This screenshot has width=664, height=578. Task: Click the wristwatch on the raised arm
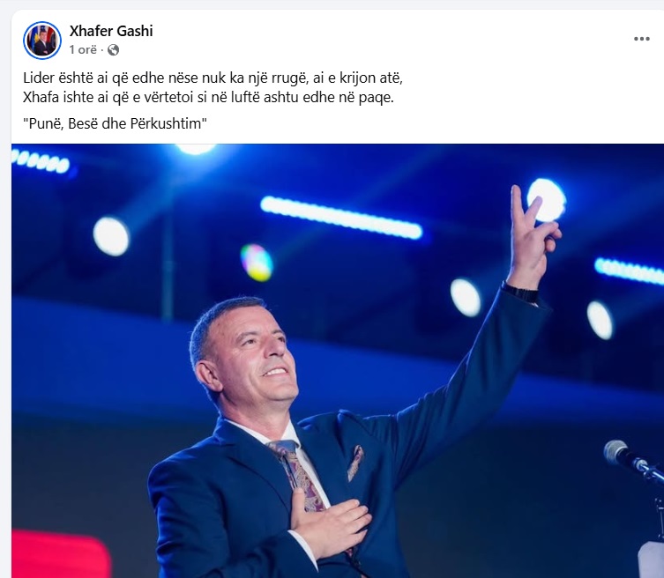pyautogui.click(x=520, y=292)
